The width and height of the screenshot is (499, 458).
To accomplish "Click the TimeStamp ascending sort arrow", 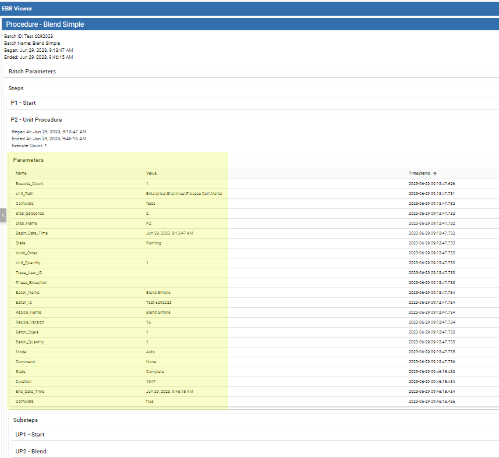I will pos(435,173).
